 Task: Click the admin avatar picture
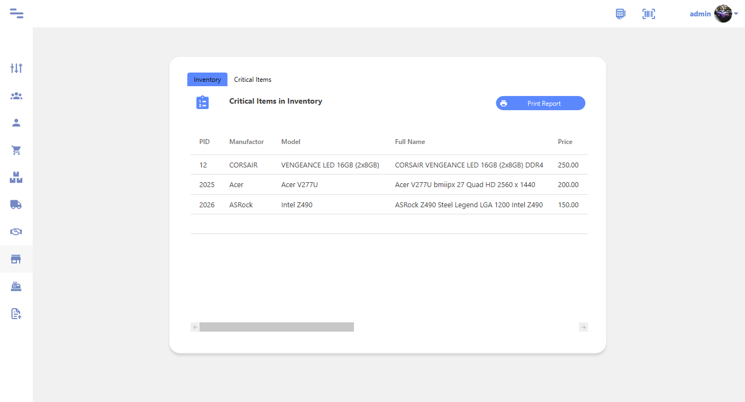[x=723, y=14]
